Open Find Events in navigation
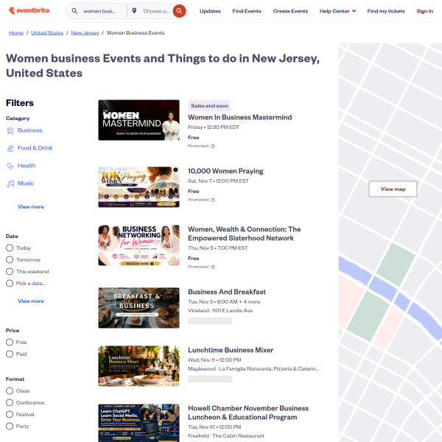Image resolution: width=442 pixels, height=442 pixels. [247, 11]
